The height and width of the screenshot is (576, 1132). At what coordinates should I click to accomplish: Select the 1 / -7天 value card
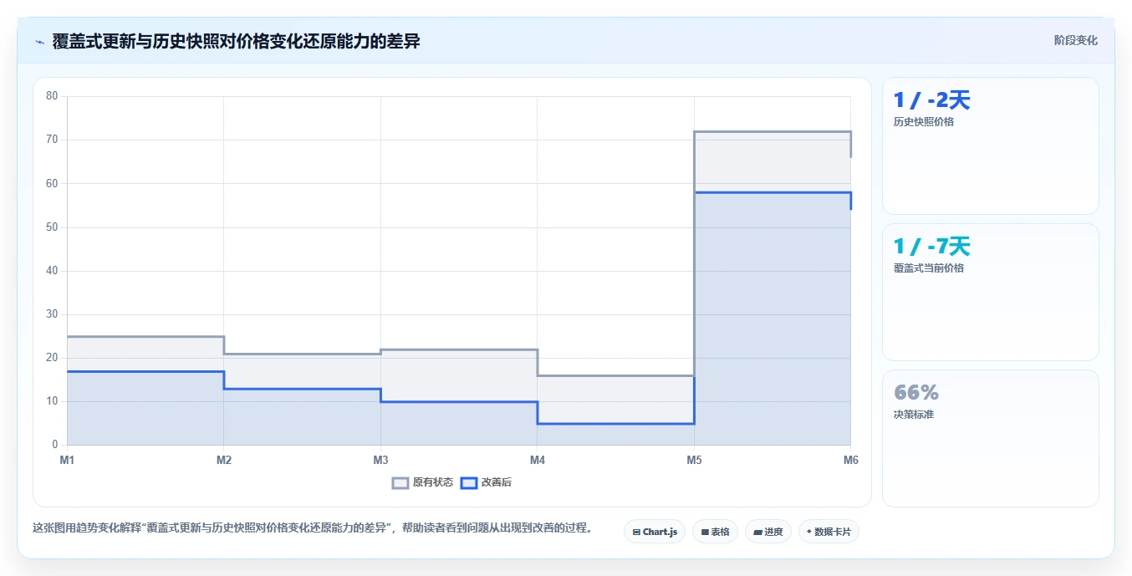click(991, 293)
